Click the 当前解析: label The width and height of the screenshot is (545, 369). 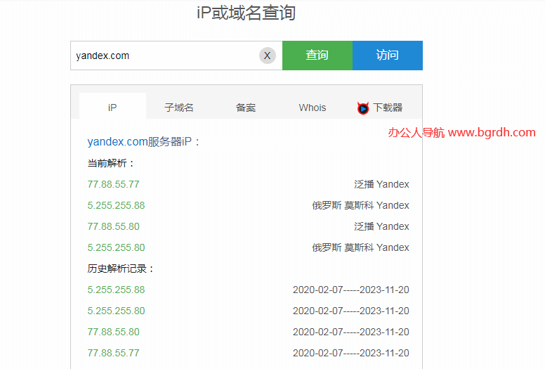[111, 163]
